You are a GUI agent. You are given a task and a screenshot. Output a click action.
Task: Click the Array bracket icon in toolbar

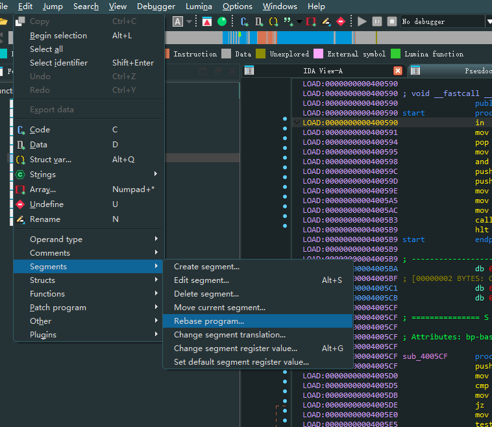pos(312,21)
